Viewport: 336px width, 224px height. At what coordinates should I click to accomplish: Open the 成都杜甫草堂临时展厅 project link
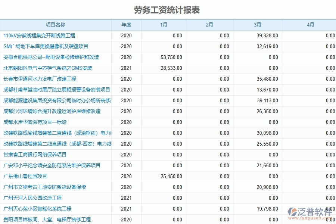pos(55,90)
